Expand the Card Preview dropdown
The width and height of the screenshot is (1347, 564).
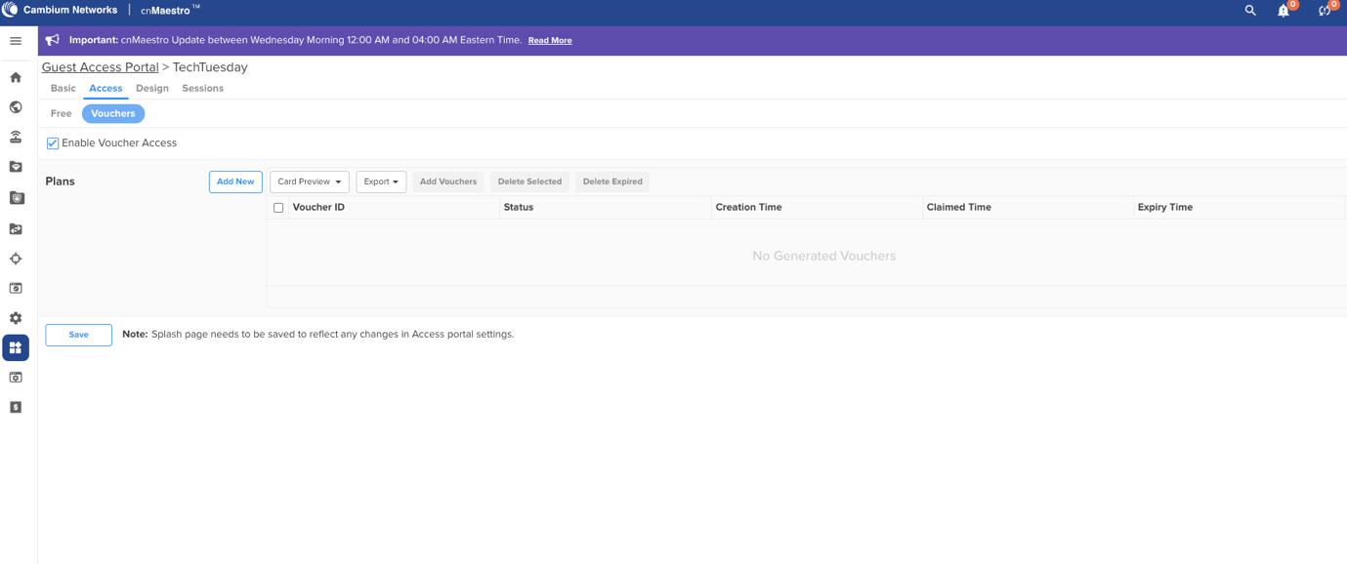click(x=309, y=181)
